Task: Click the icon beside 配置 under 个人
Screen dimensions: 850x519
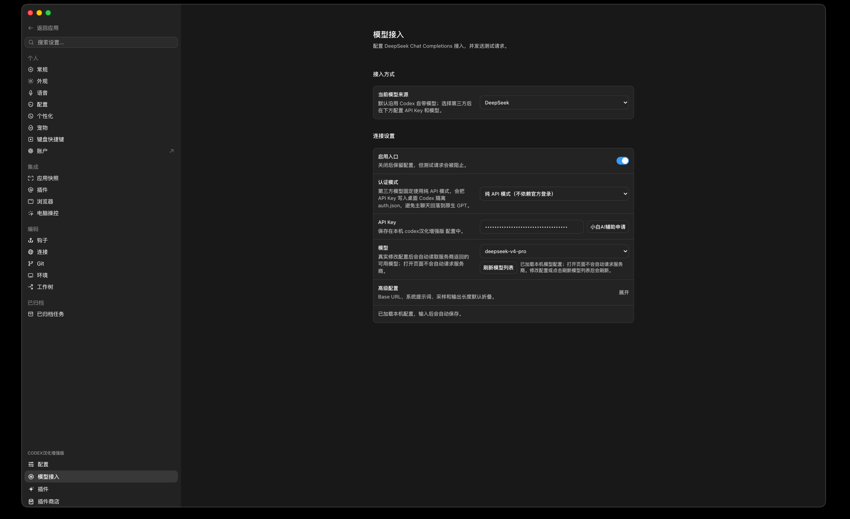Action: tap(31, 104)
